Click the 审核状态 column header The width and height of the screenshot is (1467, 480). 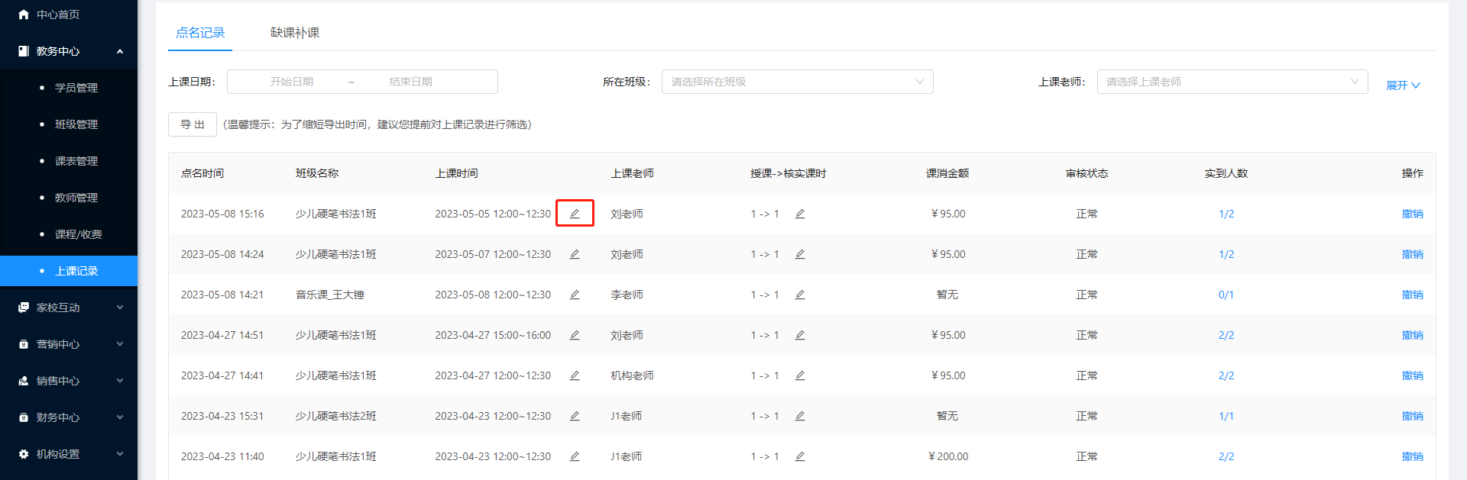click(1086, 173)
